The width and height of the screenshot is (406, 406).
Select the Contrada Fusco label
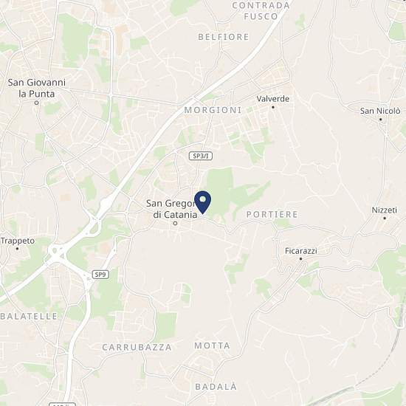(x=261, y=11)
